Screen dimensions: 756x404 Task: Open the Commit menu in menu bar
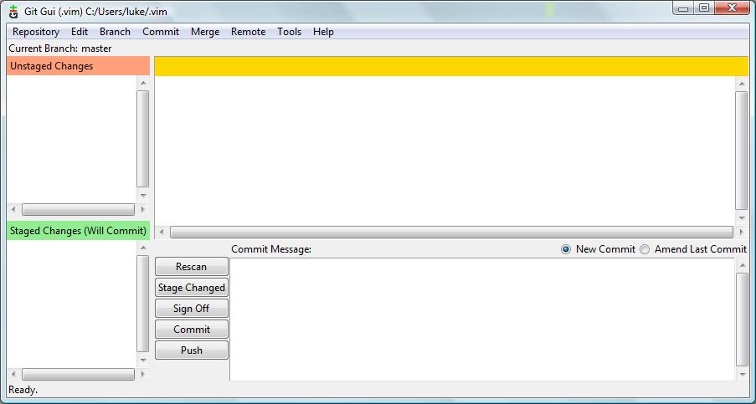coord(161,32)
